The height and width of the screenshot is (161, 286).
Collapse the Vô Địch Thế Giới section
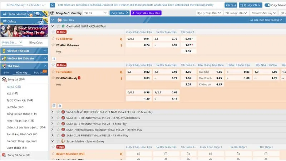[x=45, y=51]
